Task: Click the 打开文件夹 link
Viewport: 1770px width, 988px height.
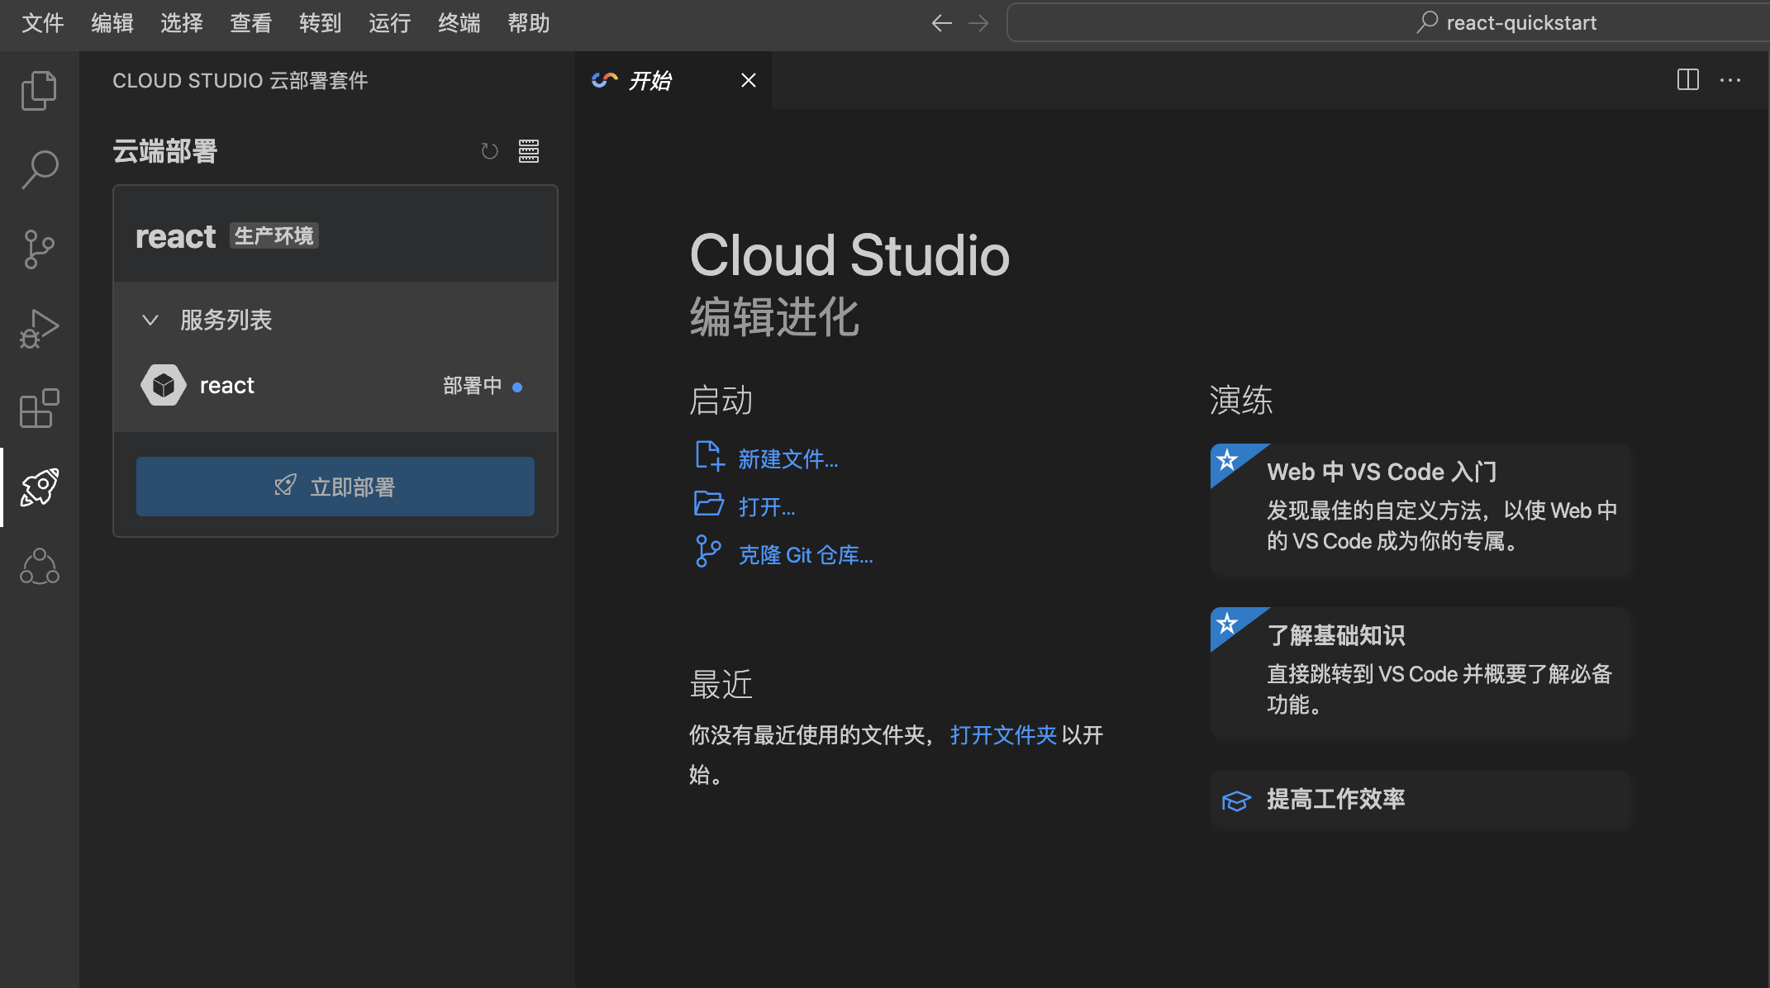Action: point(1003,735)
